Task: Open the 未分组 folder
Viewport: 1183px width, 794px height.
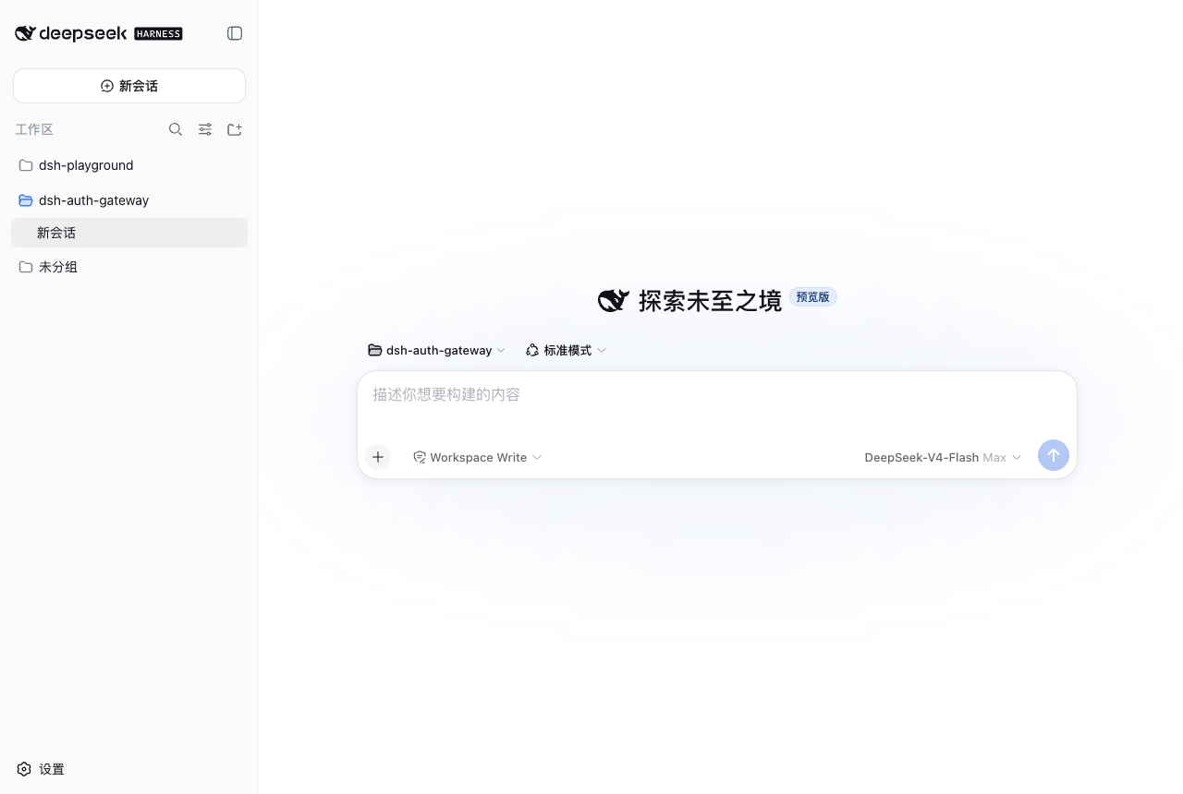Action: pyautogui.click(x=129, y=267)
